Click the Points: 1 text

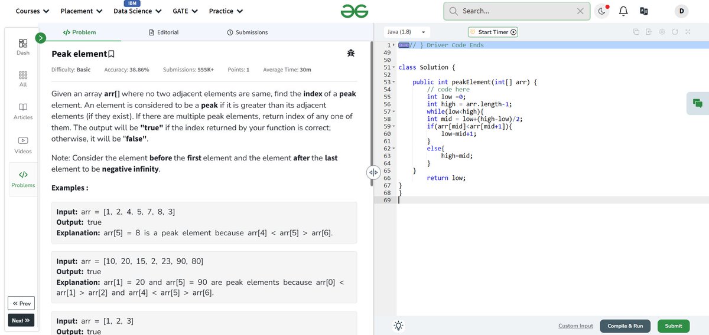(239, 70)
